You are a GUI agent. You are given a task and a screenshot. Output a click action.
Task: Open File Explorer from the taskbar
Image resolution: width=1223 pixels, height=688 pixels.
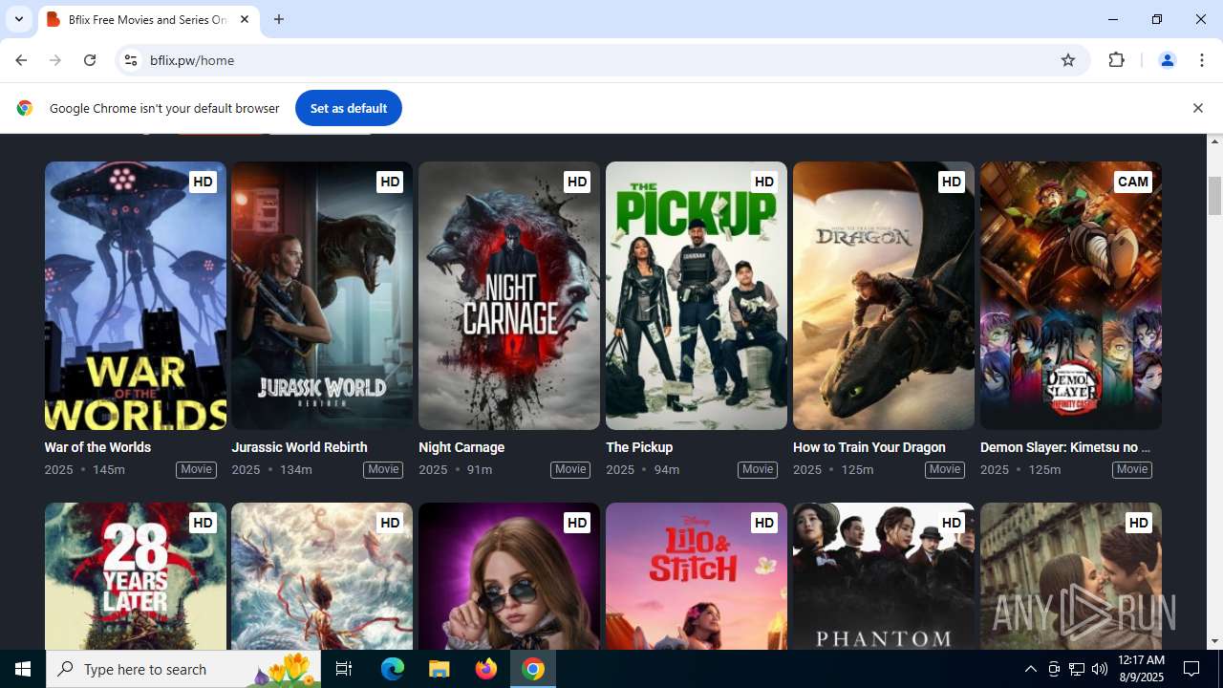coord(440,669)
